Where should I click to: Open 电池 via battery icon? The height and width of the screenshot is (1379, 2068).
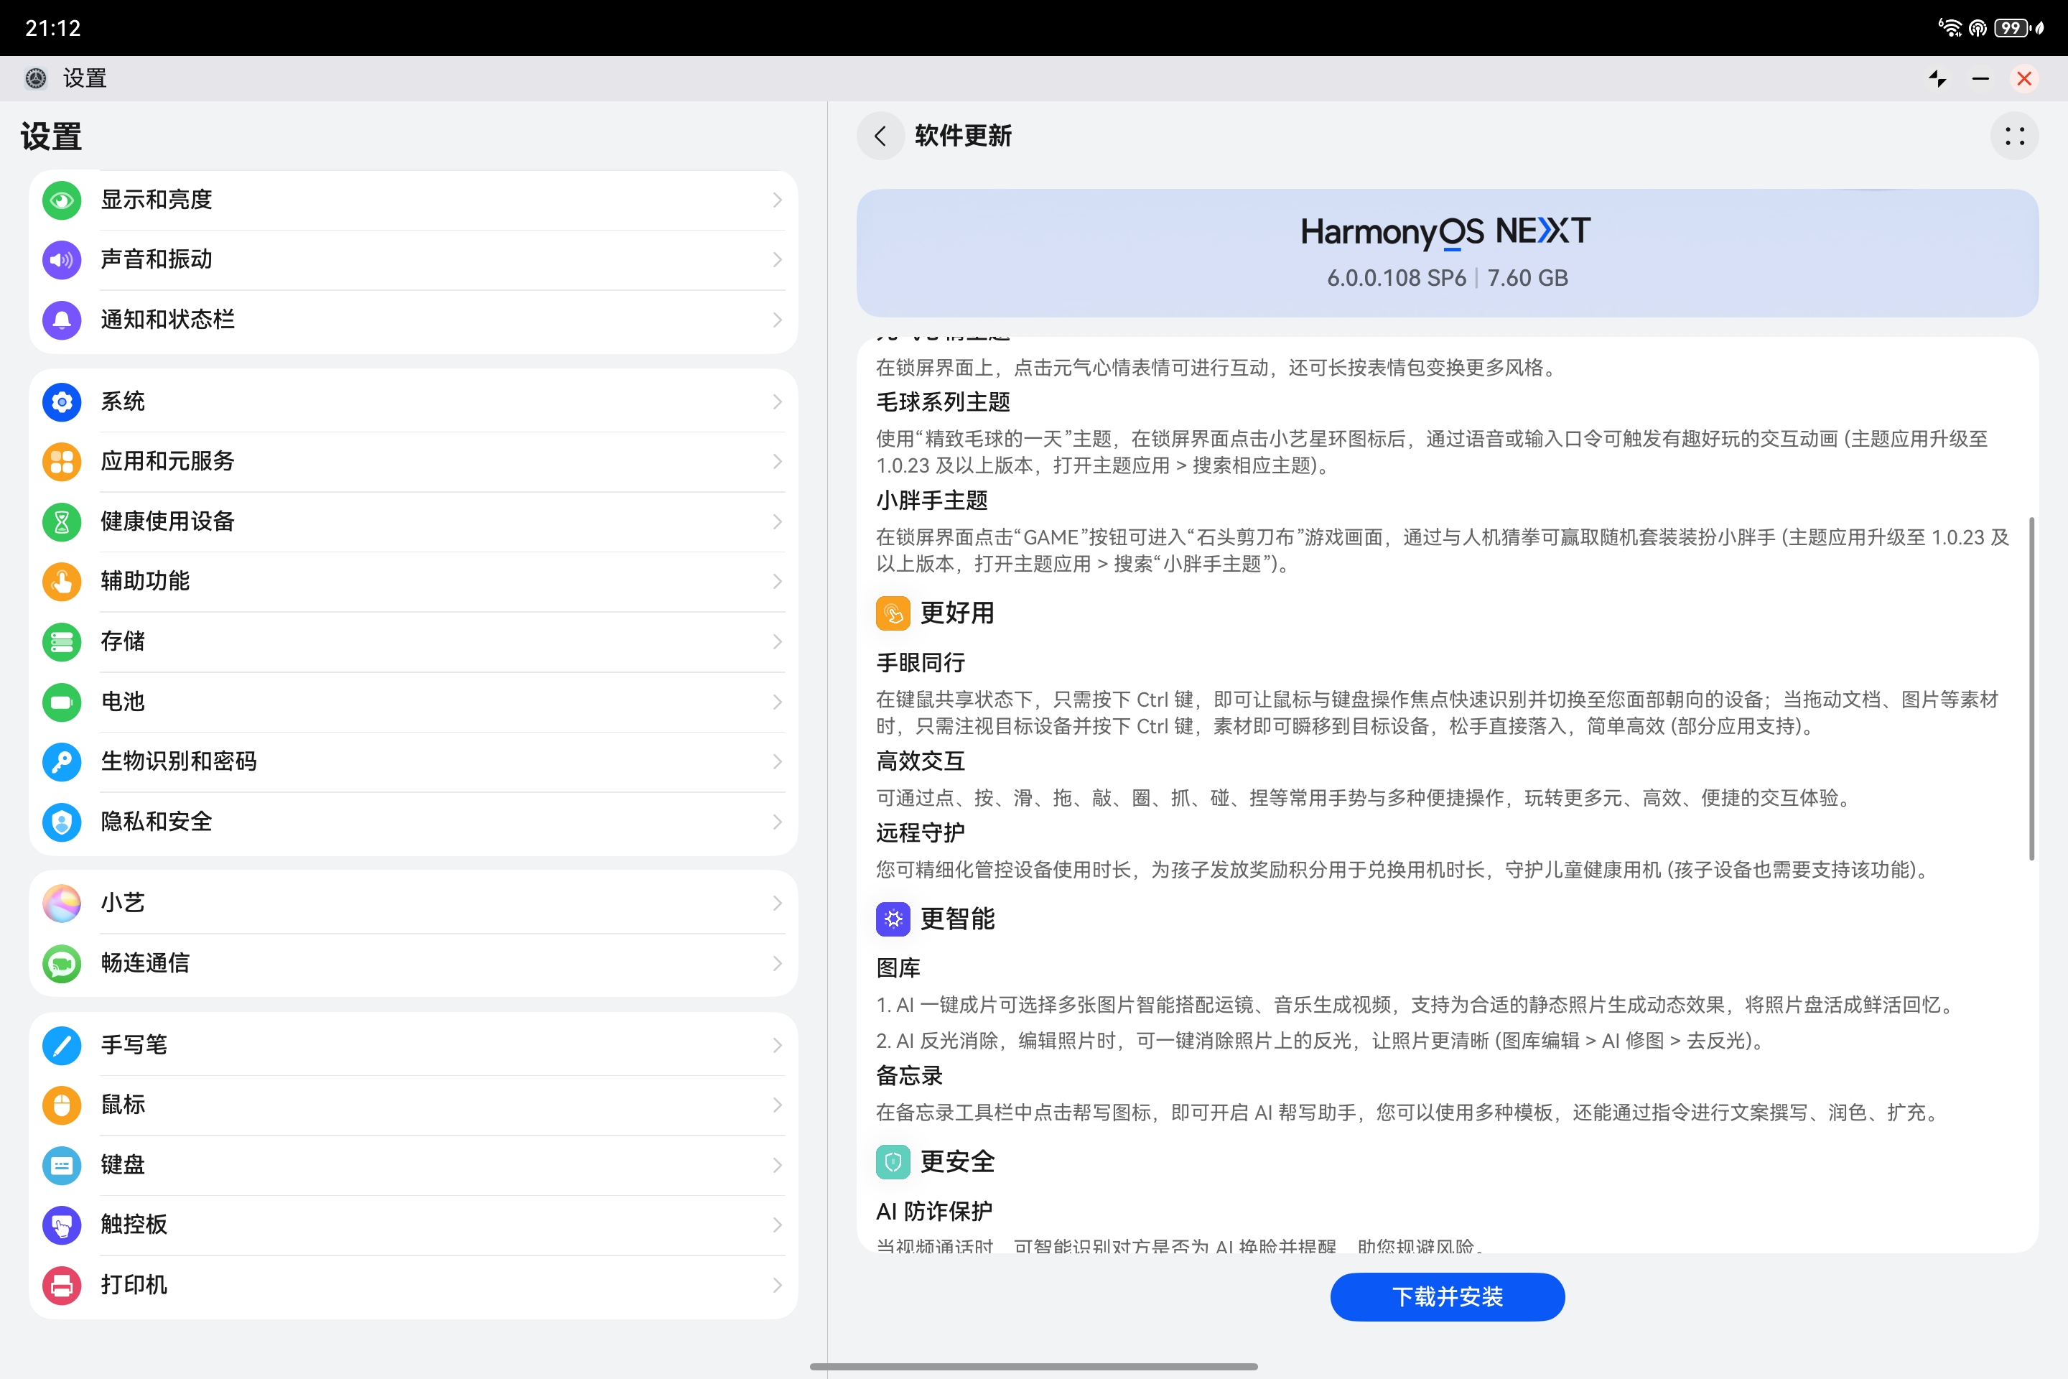62,702
